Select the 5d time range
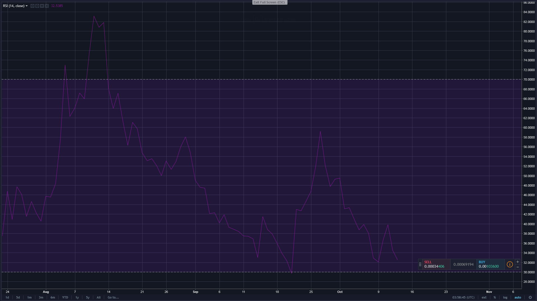The image size is (537, 301). tap(18, 297)
